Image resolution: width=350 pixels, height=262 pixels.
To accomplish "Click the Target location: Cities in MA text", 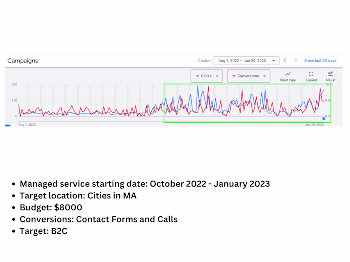I will click(78, 196).
